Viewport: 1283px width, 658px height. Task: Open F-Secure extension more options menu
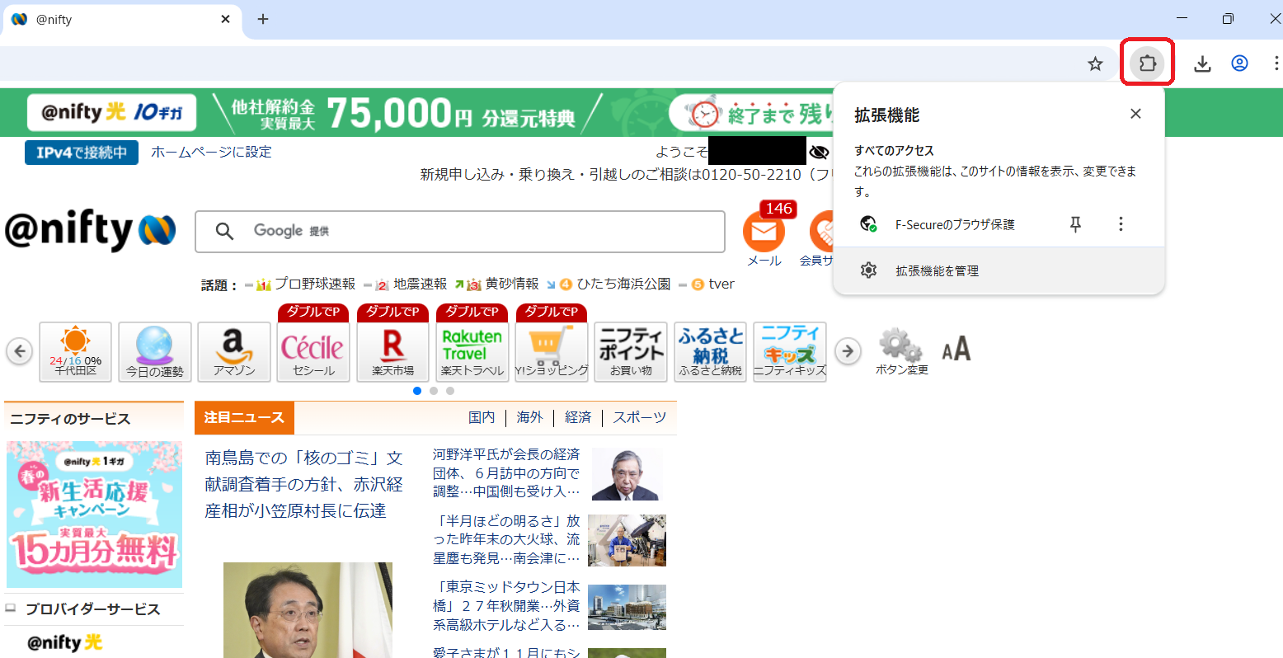[1121, 224]
